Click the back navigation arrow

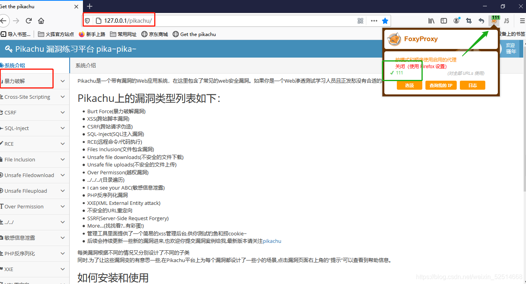pyautogui.click(x=4, y=21)
